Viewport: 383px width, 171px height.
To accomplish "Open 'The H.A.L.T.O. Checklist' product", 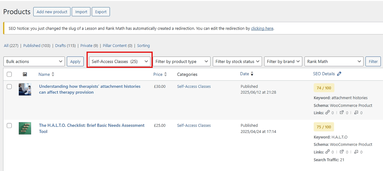I will (92, 128).
